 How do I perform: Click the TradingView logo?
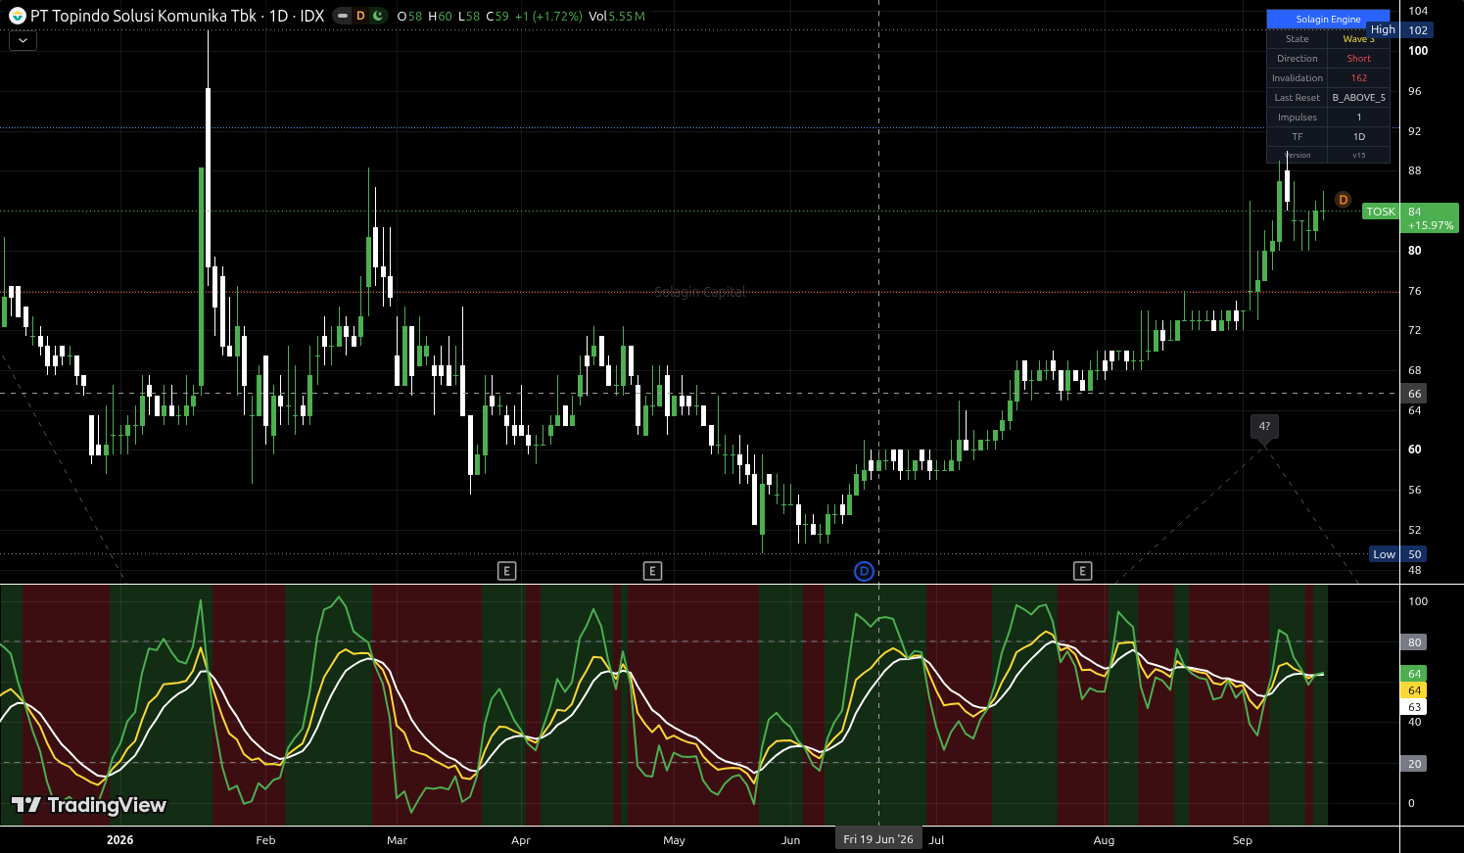[x=89, y=805]
